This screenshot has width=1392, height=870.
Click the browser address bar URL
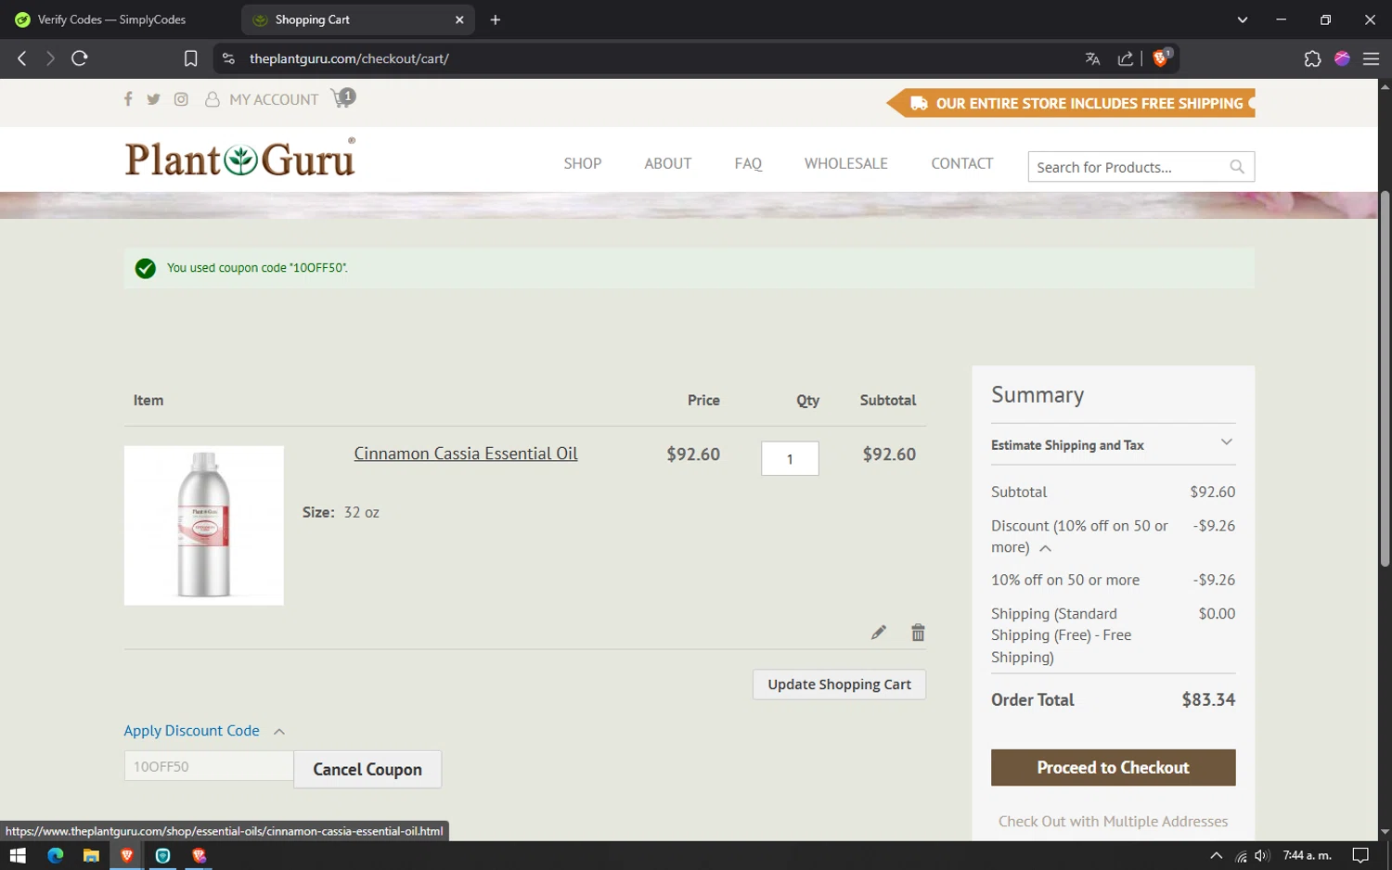click(x=349, y=58)
